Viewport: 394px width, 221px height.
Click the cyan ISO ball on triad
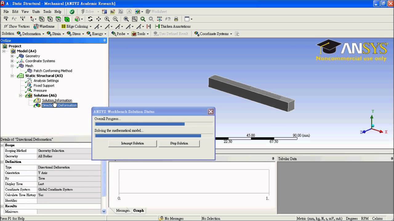click(373, 126)
